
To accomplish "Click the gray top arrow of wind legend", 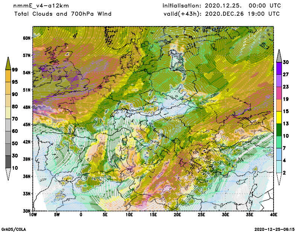I will [x=279, y=55].
